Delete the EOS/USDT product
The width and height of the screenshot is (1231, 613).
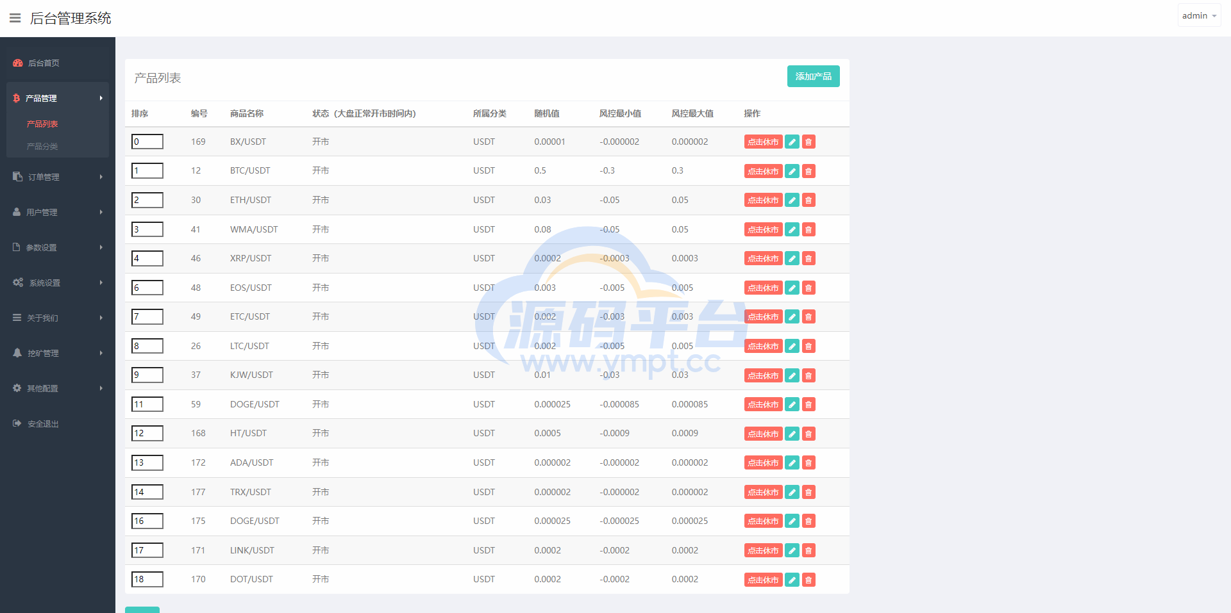(x=808, y=288)
